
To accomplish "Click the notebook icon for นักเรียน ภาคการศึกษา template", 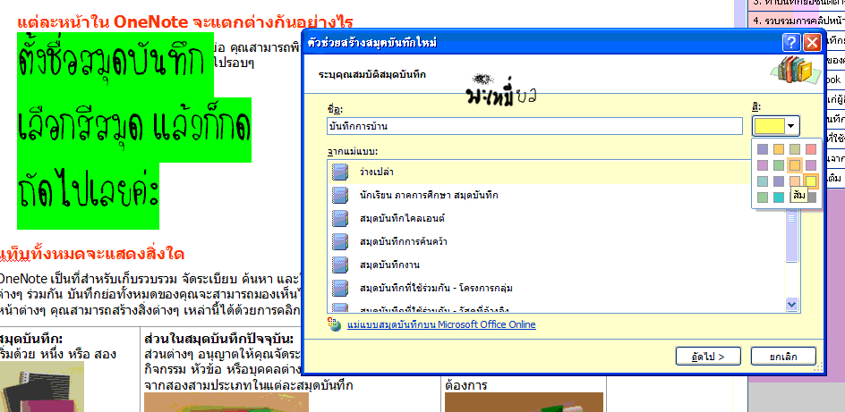I will coord(341,195).
